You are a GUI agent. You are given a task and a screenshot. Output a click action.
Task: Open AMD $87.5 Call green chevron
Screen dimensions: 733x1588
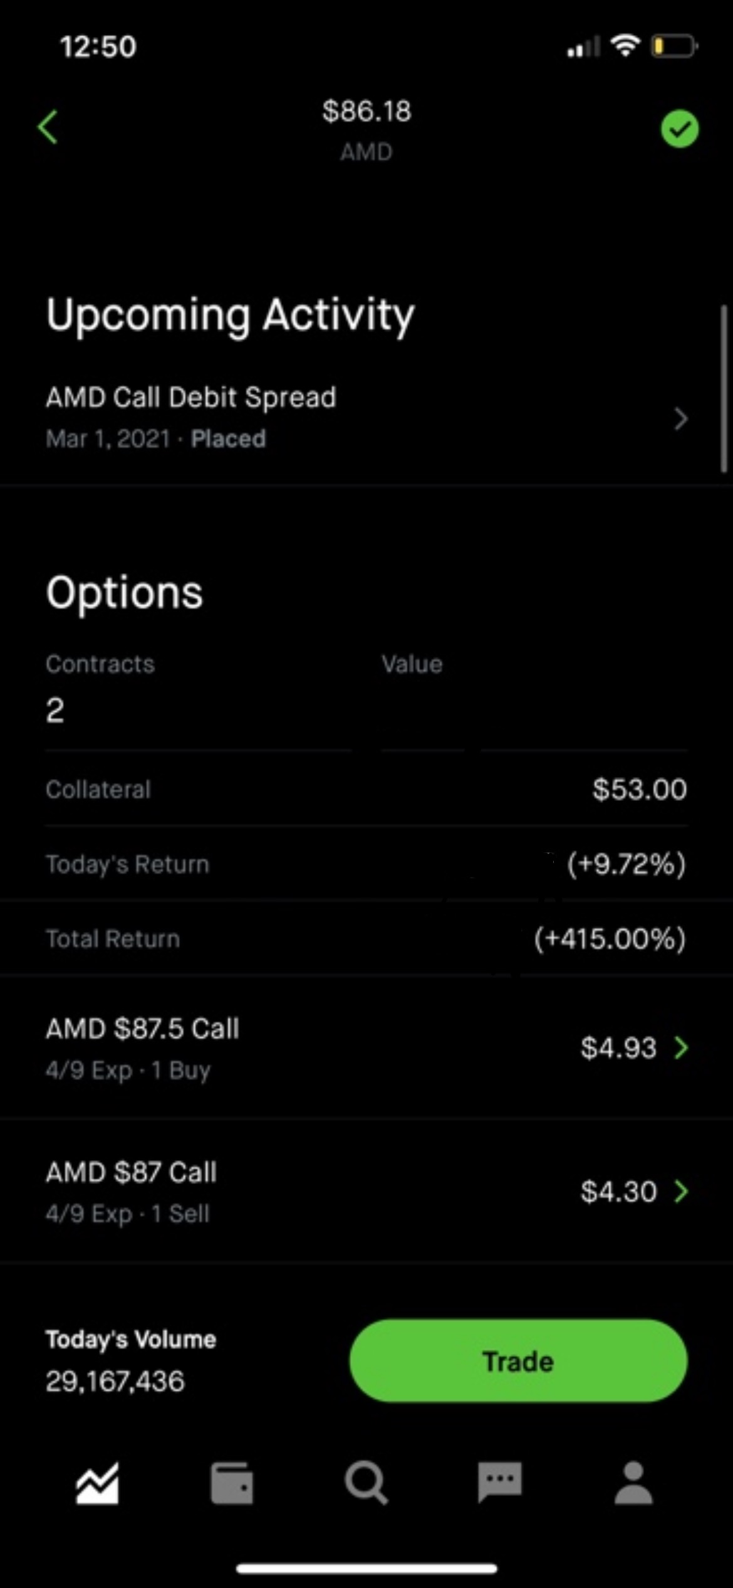(x=681, y=1047)
